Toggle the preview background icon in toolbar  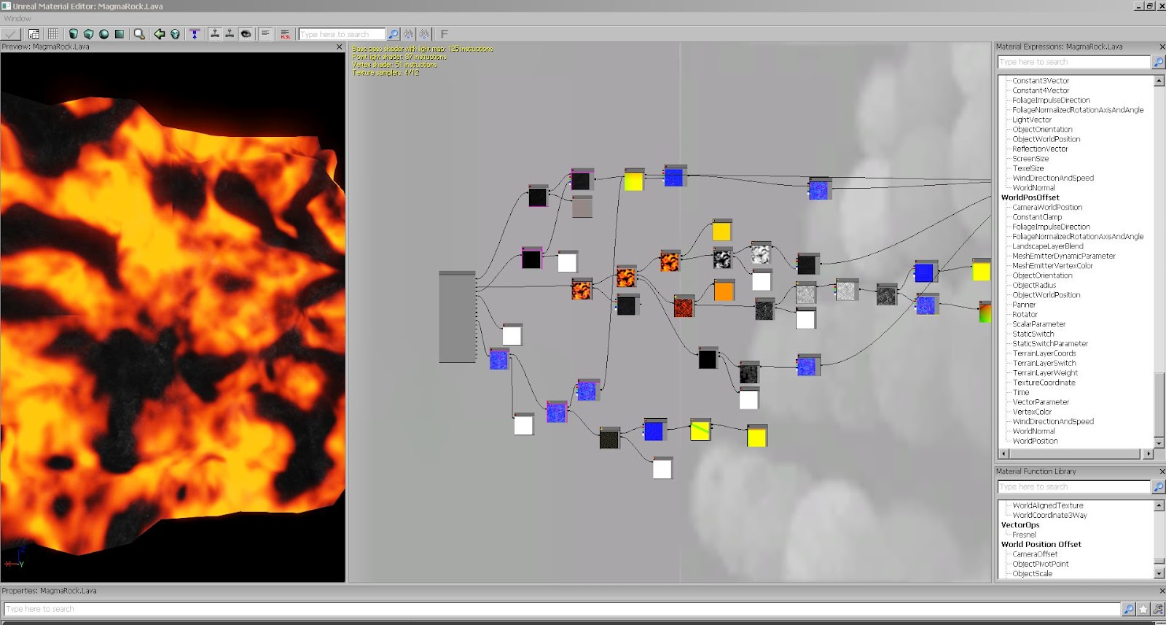[34, 34]
